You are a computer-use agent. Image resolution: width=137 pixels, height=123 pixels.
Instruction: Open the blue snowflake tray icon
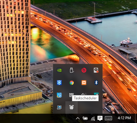pos(59,83)
